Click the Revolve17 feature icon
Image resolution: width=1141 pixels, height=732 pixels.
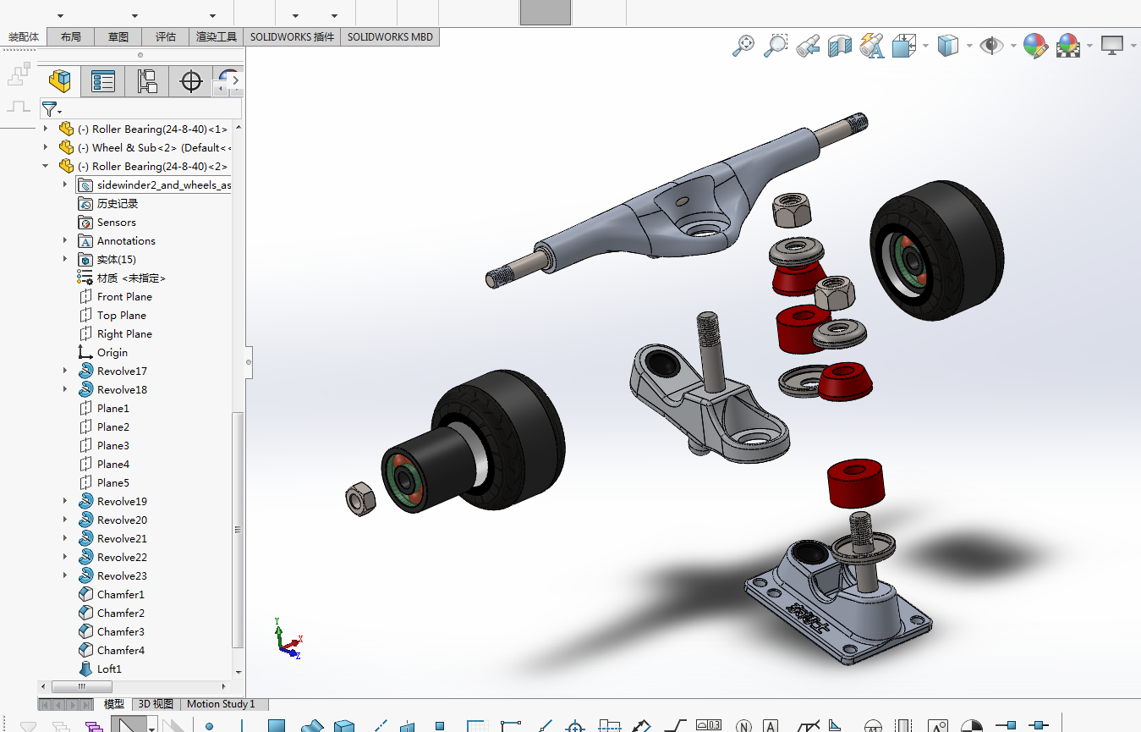[x=85, y=372]
